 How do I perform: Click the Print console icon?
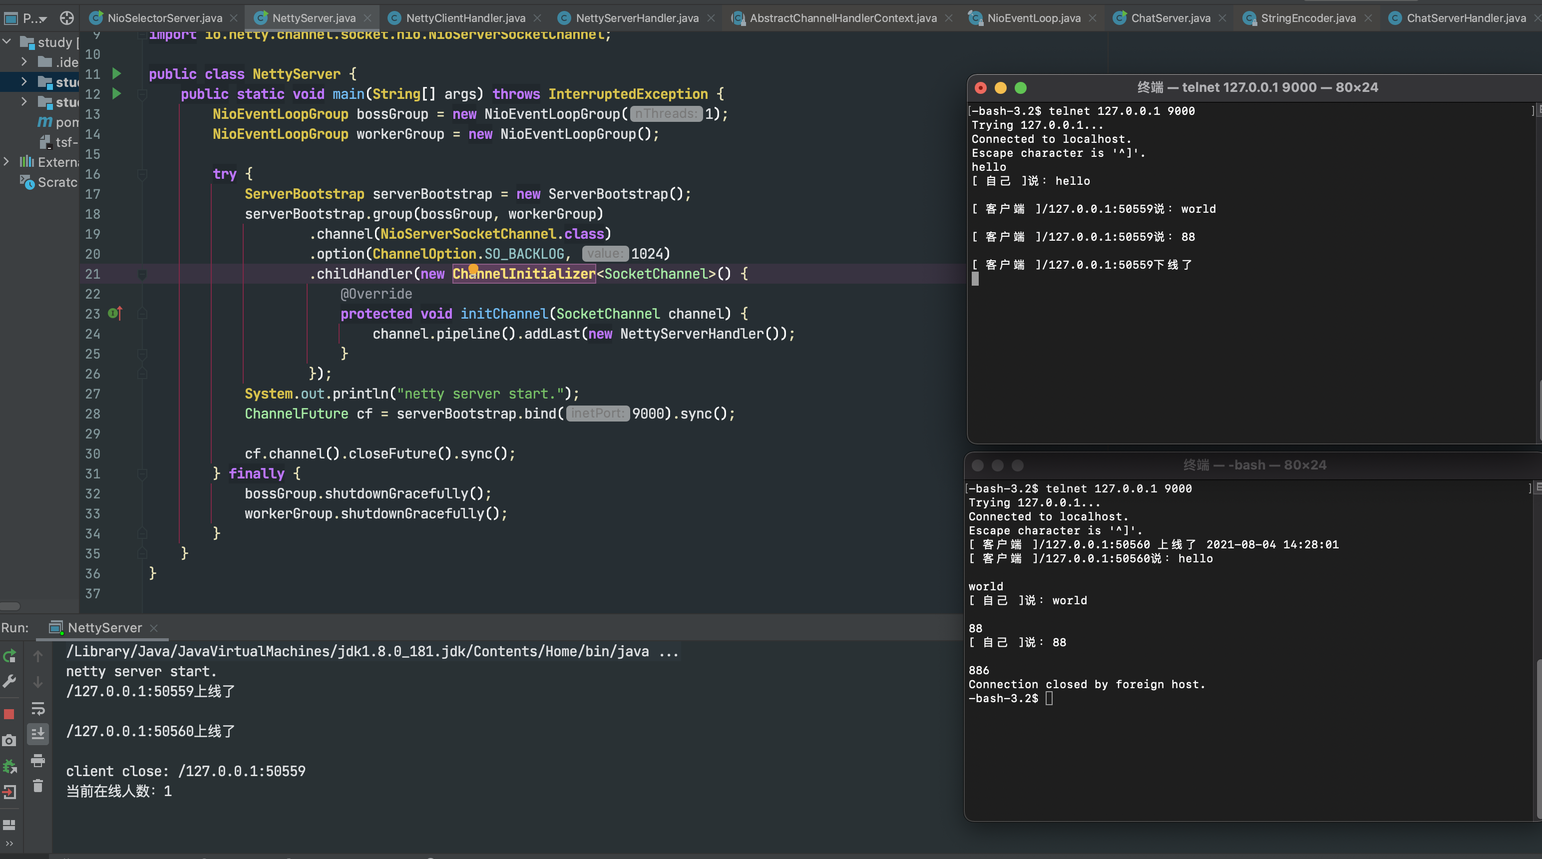click(38, 760)
